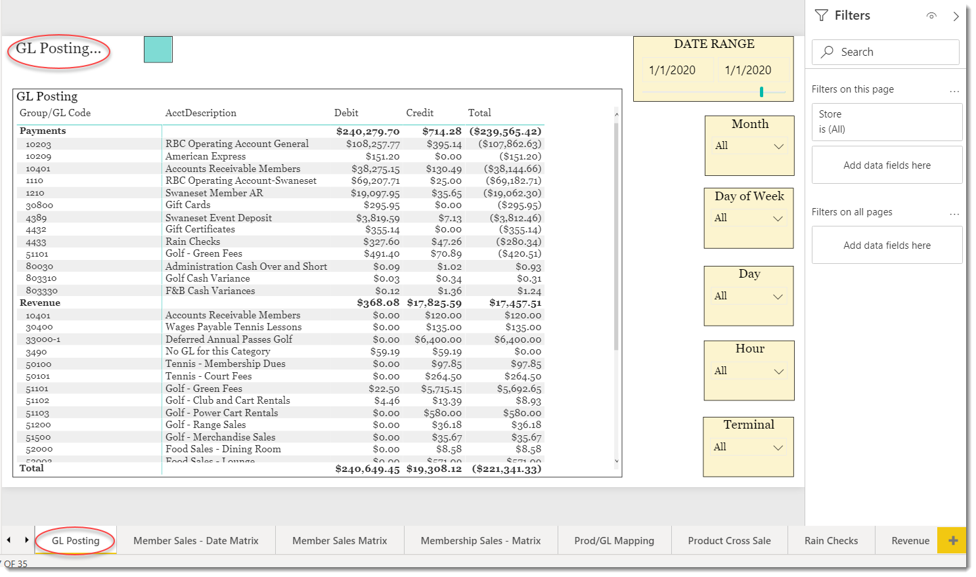The width and height of the screenshot is (976, 577).
Task: Sort by the Group/GL Code column header
Action: pyautogui.click(x=55, y=113)
